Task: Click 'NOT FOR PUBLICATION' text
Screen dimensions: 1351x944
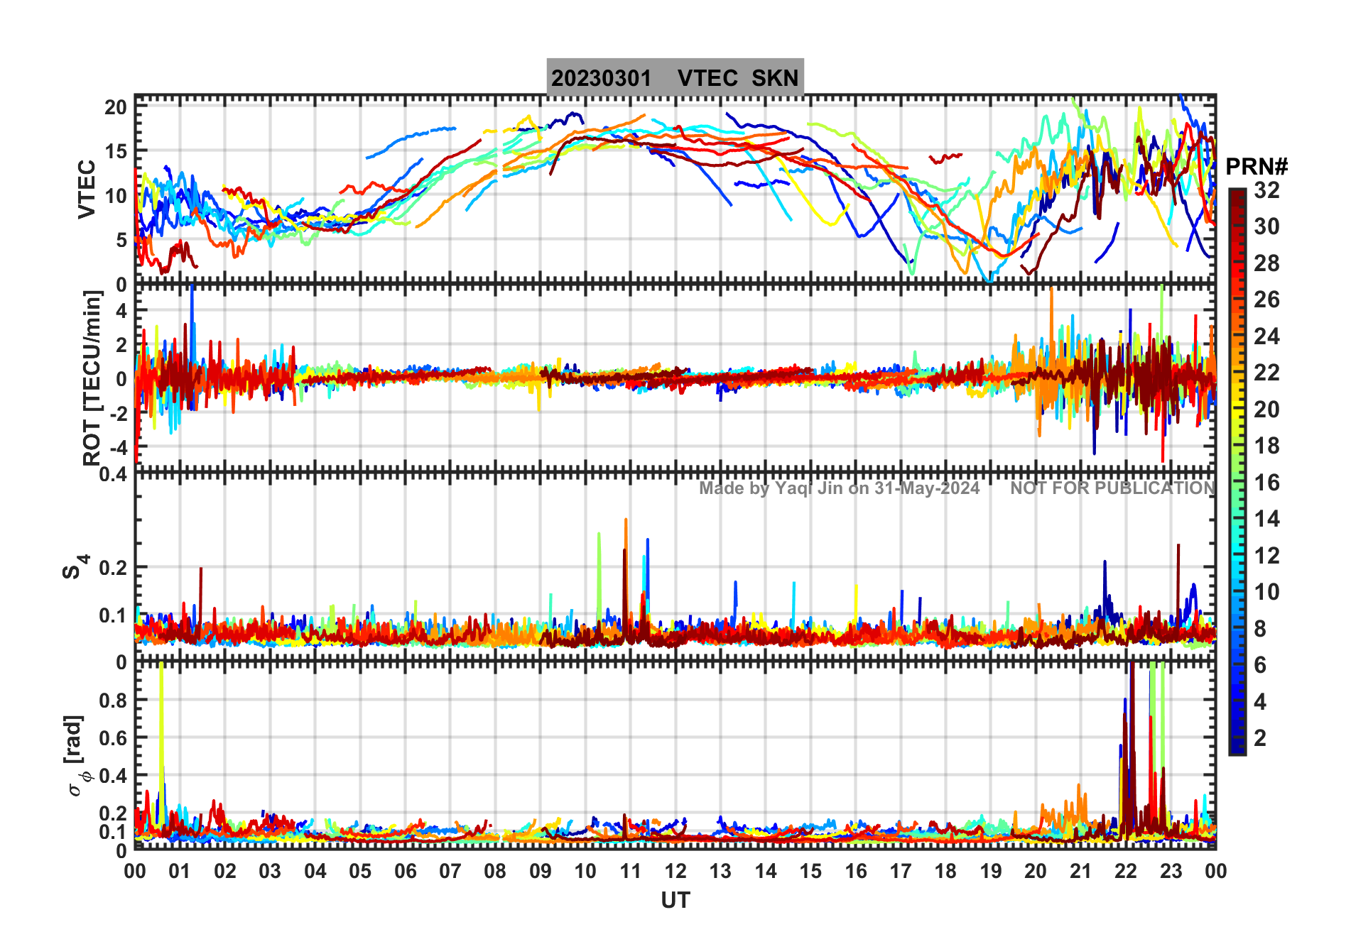Action: coord(1112,488)
